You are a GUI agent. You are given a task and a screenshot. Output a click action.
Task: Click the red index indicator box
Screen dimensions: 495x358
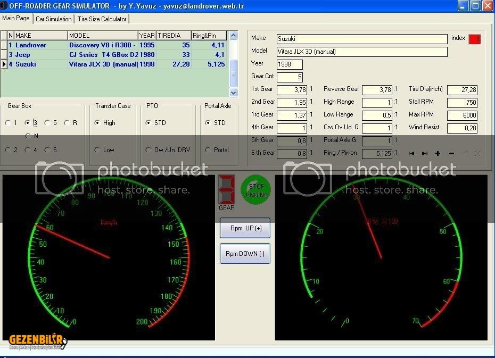474,39
